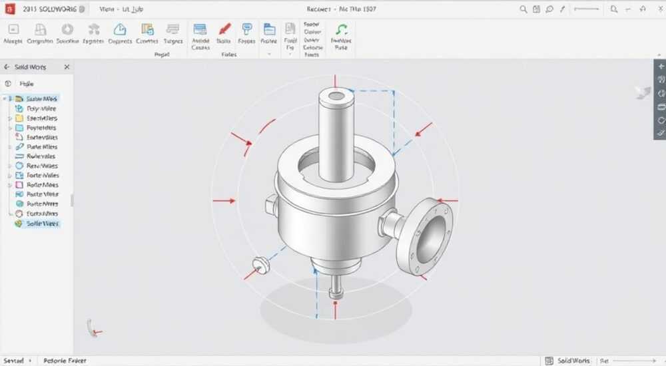
Task: Select the red pen Skilts tool
Action: [x=224, y=29]
